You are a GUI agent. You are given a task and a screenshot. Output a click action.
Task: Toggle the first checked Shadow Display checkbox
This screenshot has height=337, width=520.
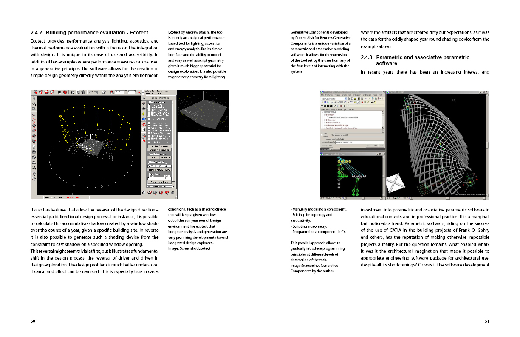coord(149,104)
